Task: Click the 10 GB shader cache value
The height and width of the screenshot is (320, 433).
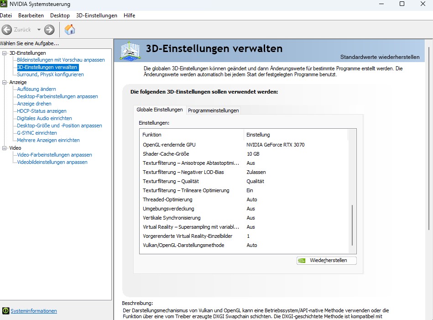Action: click(253, 154)
